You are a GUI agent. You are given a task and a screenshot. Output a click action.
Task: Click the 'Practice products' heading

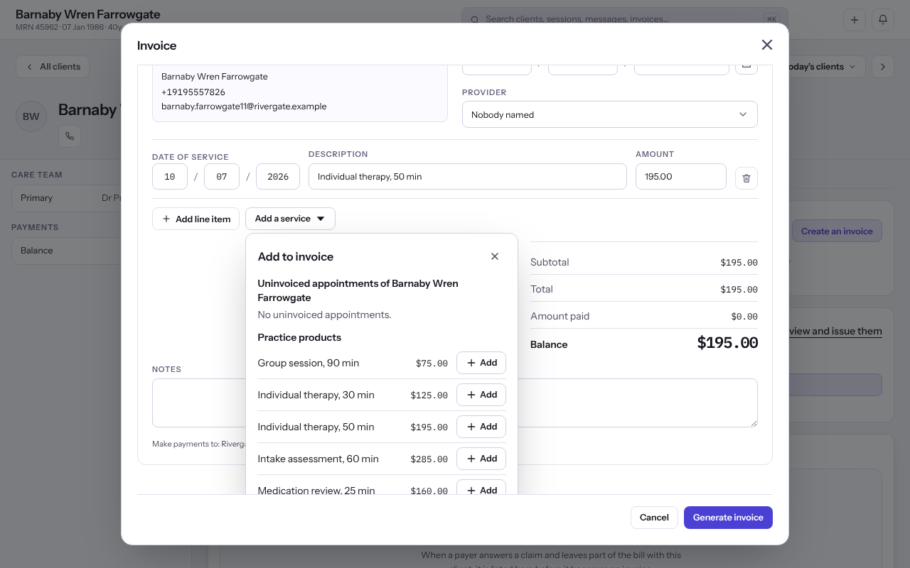point(299,337)
